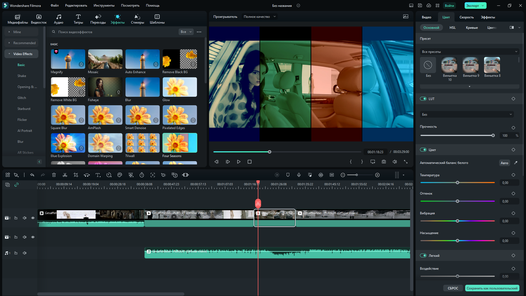526x296 pixels.
Task: Open the Все пресеты dropdown
Action: coord(469,52)
